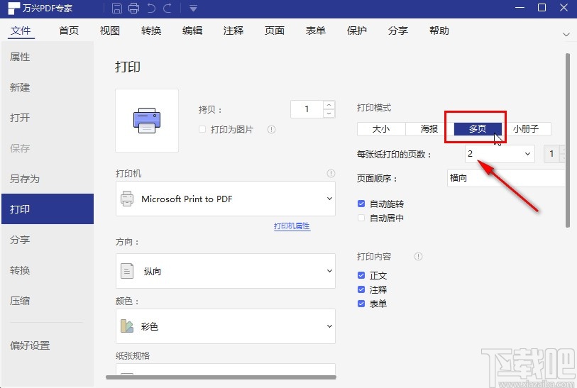The image size is (577, 388).
Task: Open the 纵向 orientation dropdown
Action: click(x=226, y=271)
